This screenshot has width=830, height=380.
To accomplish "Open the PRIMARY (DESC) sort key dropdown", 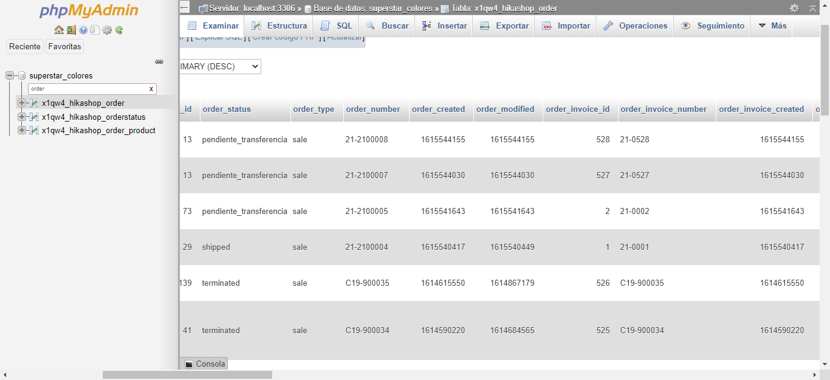I will 220,66.
